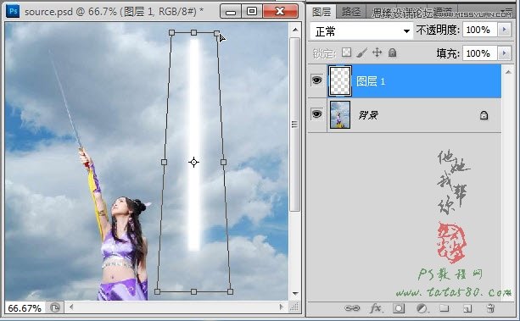Click the document window resize grip
The height and width of the screenshot is (321, 520).
click(x=294, y=307)
